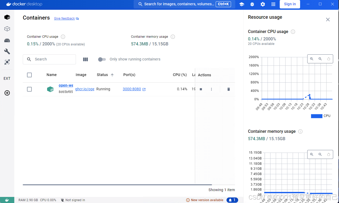Open the 3000:8080 port link

point(132,89)
